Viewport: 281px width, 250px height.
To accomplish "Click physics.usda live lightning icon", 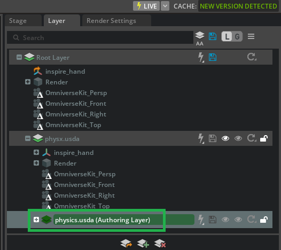I will [x=201, y=220].
